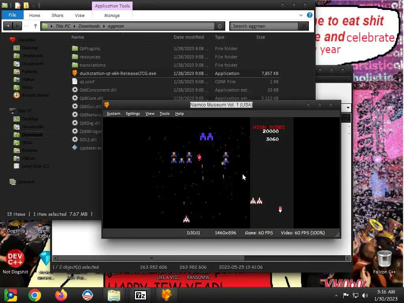This screenshot has width=404, height=303.
Task: Open the System menu in DuckStation
Action: [113, 113]
